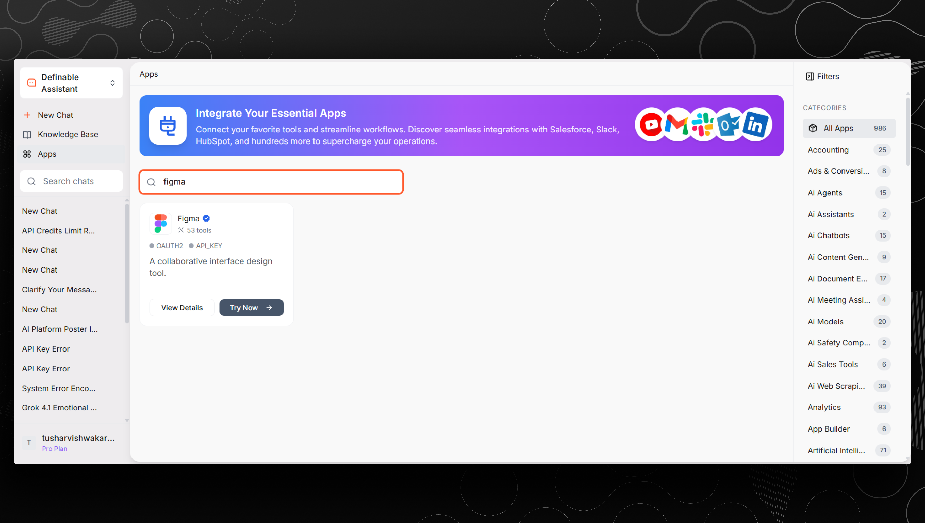Click the All Apps cube icon
This screenshot has width=925, height=523.
coord(813,128)
